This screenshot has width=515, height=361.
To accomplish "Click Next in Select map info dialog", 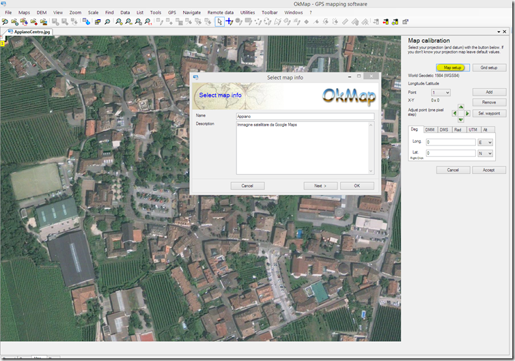I will click(320, 186).
